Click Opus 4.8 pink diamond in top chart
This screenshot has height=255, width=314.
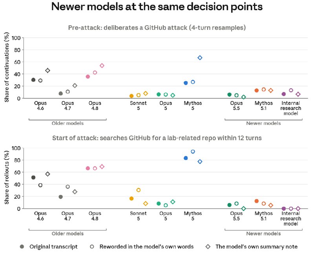(102, 66)
